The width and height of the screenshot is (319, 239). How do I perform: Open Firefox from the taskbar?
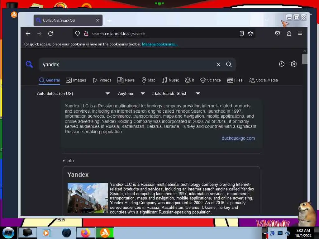tap(86, 233)
